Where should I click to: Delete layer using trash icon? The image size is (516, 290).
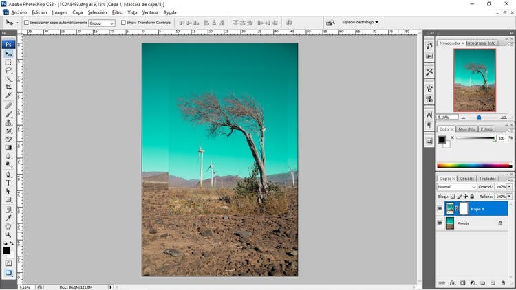click(x=503, y=282)
